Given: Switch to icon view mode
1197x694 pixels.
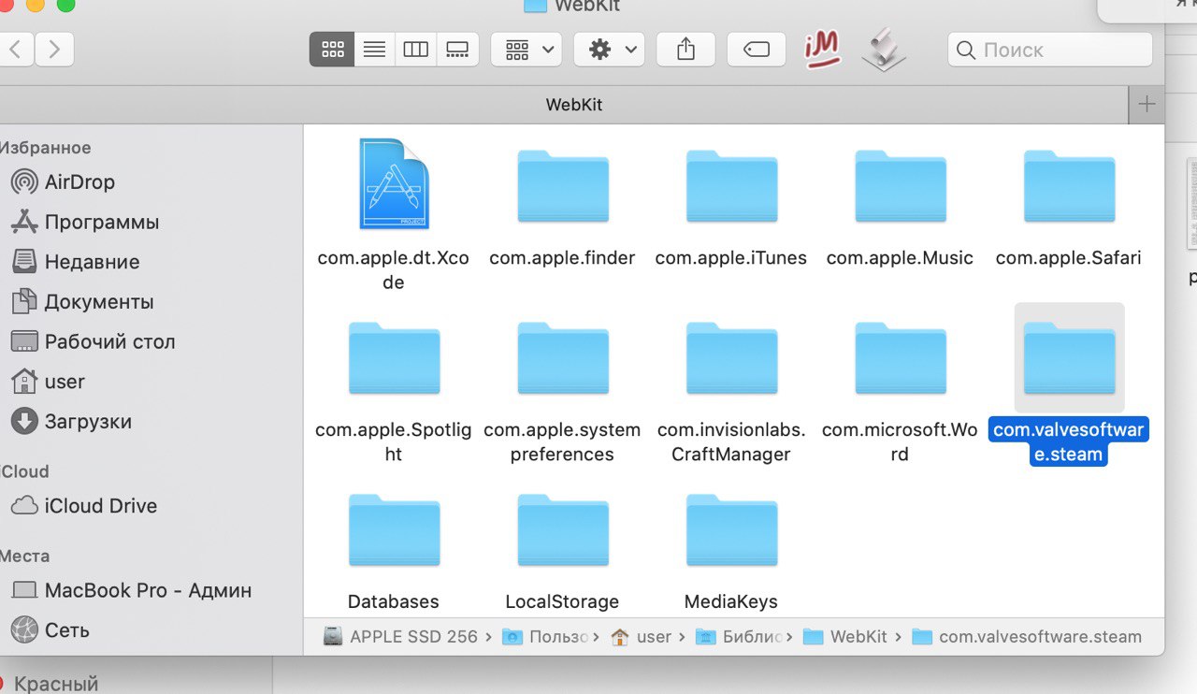Looking at the screenshot, I should (332, 50).
